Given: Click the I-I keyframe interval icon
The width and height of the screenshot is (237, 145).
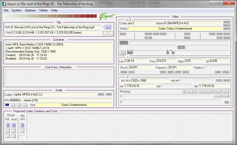Looking at the screenshot, I should pos(170,52).
